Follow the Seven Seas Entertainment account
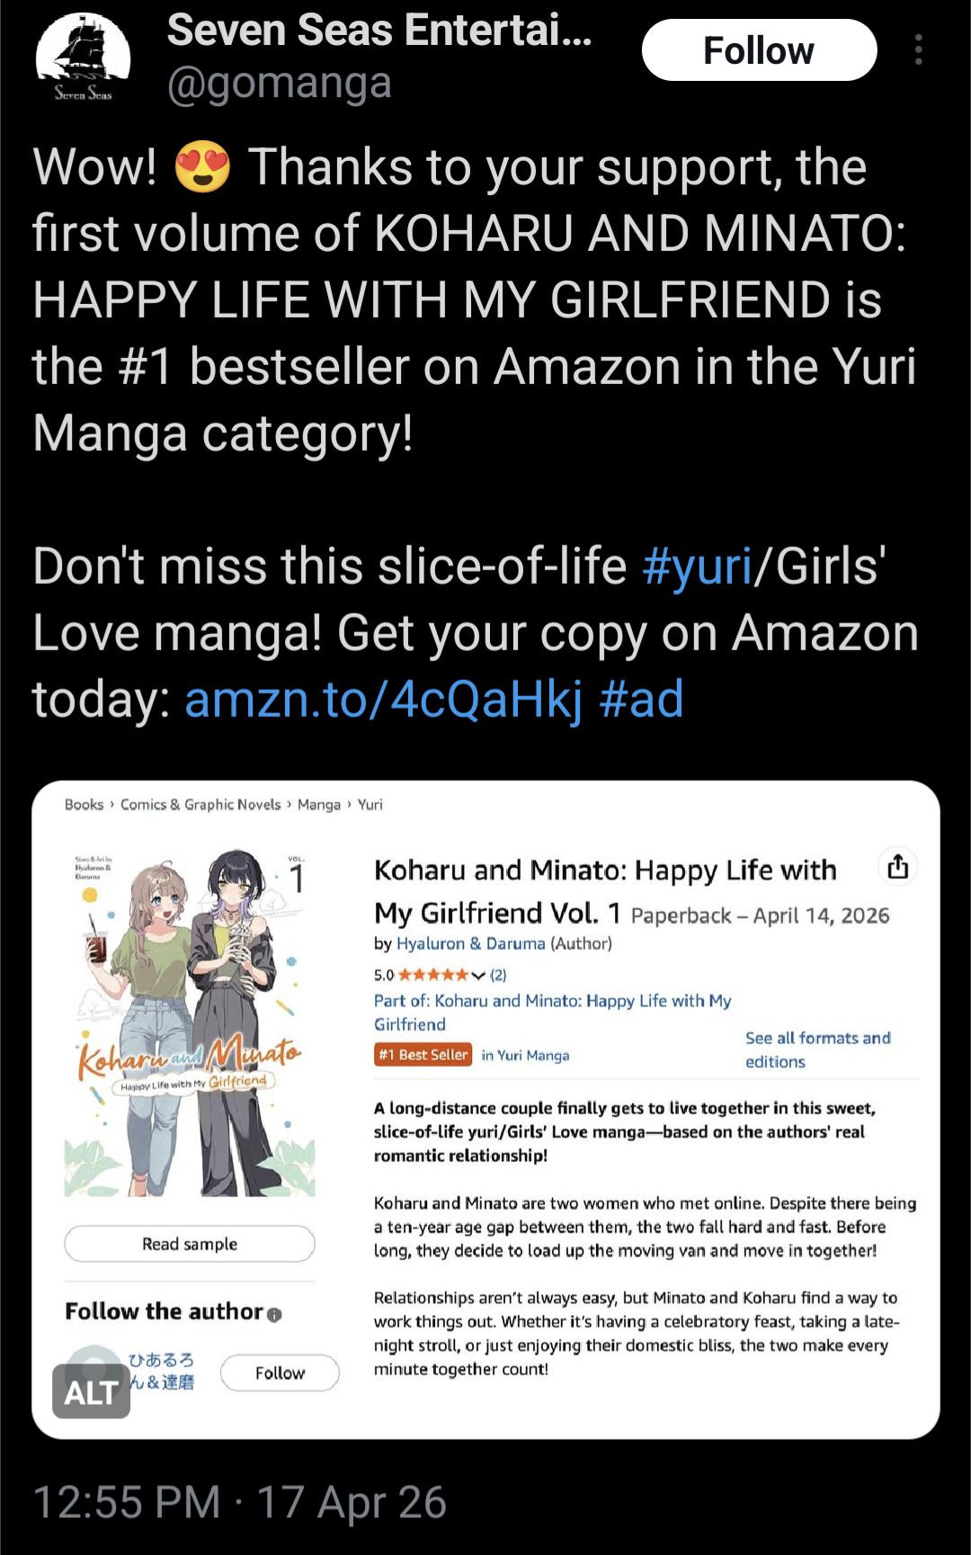971x1555 pixels. coord(759,50)
